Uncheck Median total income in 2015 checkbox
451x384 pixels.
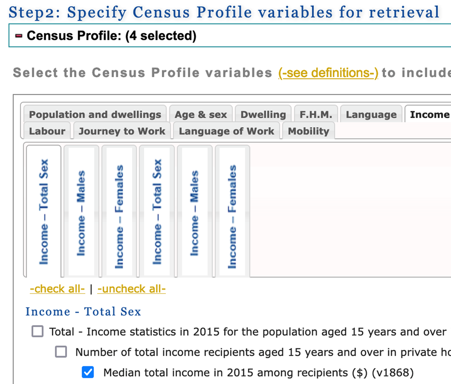pos(88,372)
